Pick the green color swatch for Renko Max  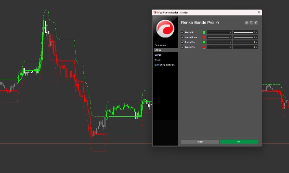[204, 42]
